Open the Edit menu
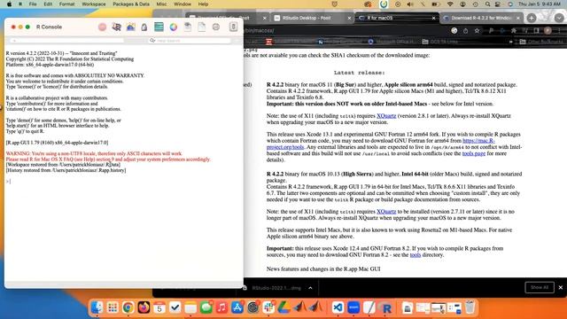The width and height of the screenshot is (567, 319). point(48,4)
